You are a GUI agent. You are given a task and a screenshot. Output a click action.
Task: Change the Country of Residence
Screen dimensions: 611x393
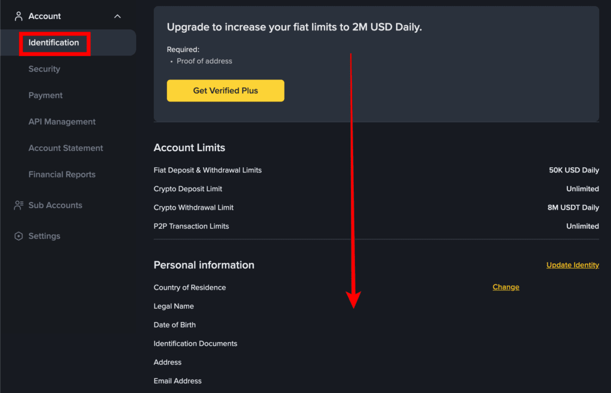click(x=505, y=287)
